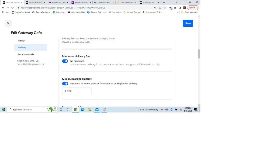The height and width of the screenshot is (150, 267).
Task: Open the Apps bookmarks shortcut
Action: pyautogui.click(x=6, y=12)
